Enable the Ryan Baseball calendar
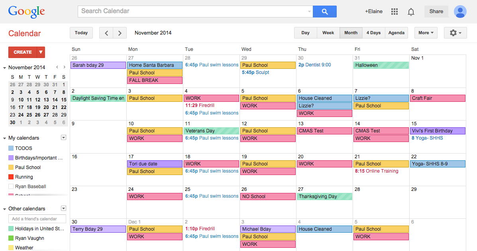The image size is (477, 251). (x=11, y=186)
